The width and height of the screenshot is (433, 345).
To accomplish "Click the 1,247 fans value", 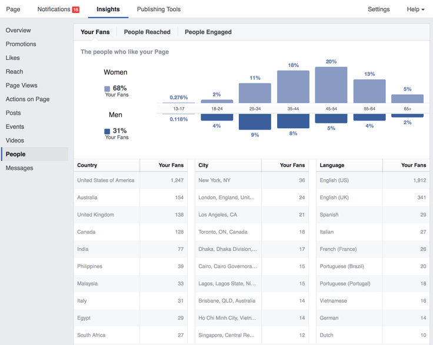I will point(177,180).
